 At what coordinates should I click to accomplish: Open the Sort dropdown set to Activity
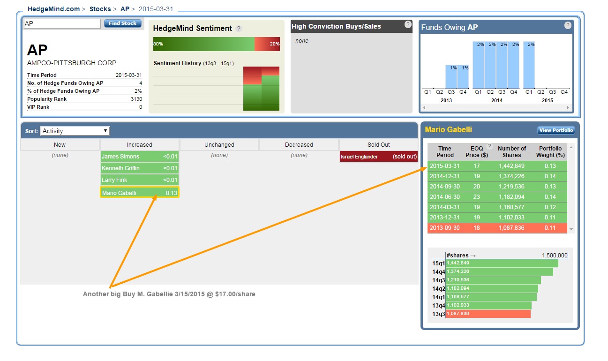[75, 131]
